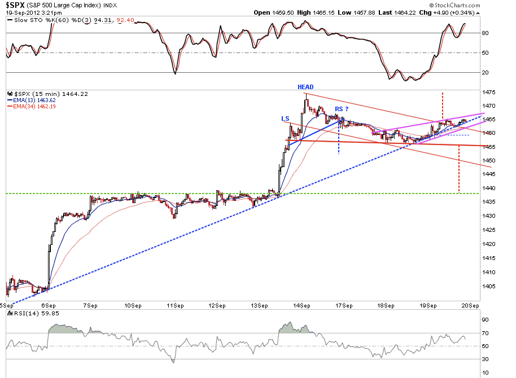Click the HEAD annotation label
The height and width of the screenshot is (378, 516).
click(305, 87)
